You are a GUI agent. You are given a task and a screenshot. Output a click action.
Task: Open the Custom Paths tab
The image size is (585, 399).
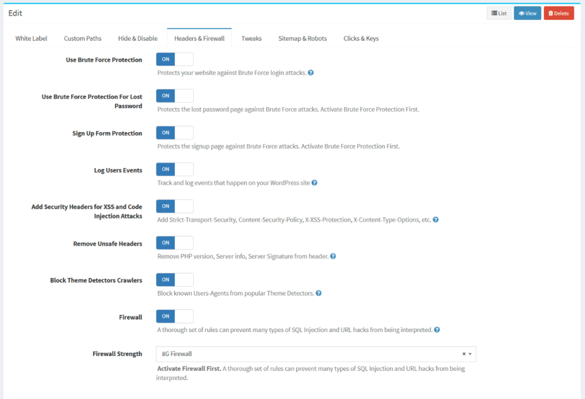(x=82, y=38)
